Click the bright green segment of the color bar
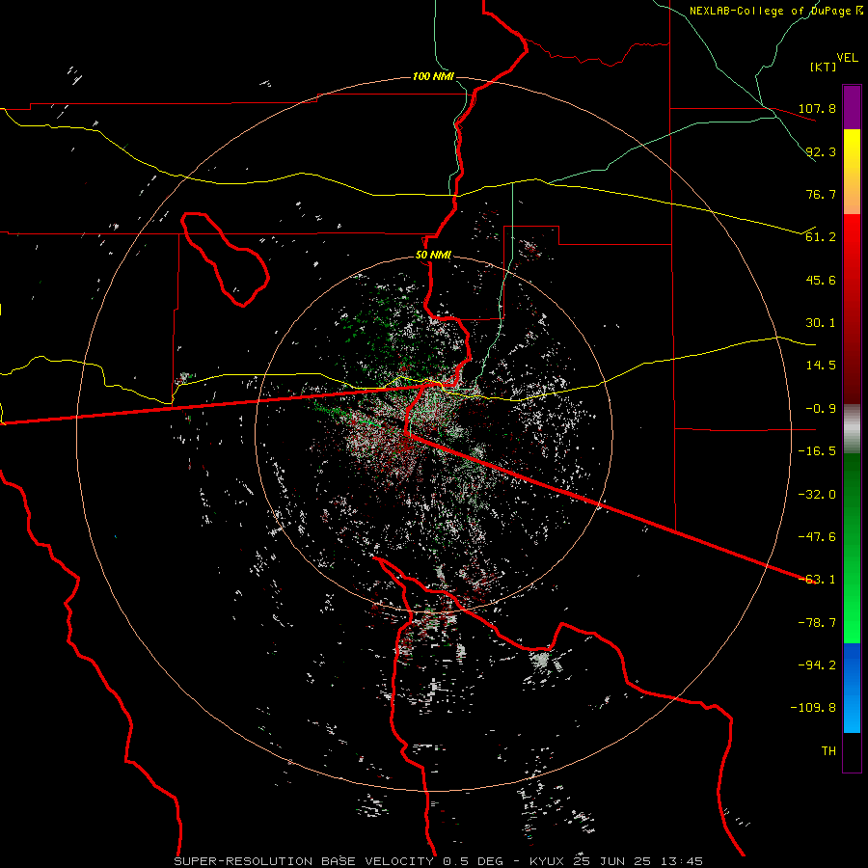Image resolution: width=868 pixels, height=868 pixels. [x=852, y=549]
